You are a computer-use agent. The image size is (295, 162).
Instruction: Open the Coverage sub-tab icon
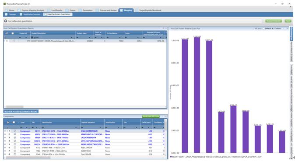tap(6, 14)
